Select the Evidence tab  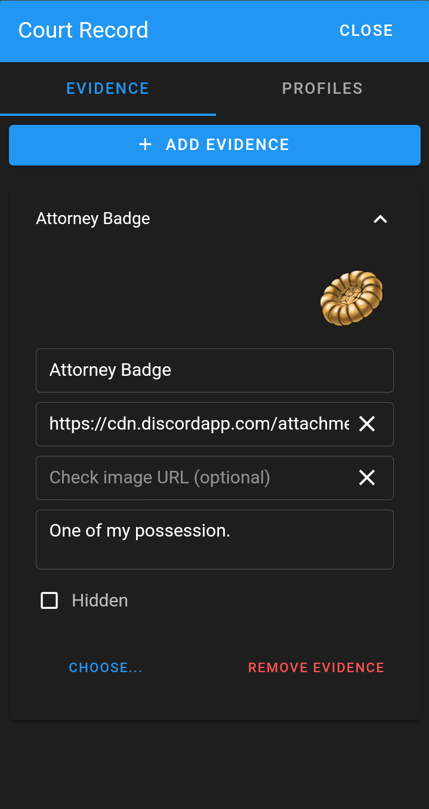click(108, 88)
